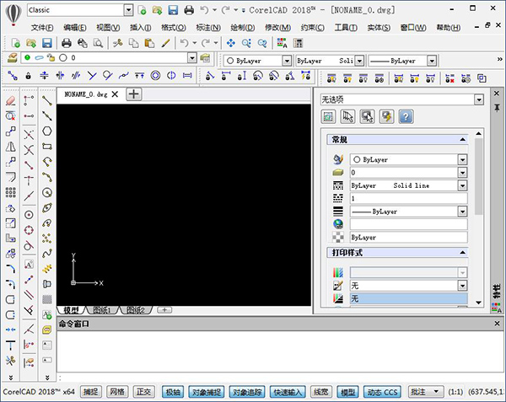Toggle 对象捕捉 entity snap

(x=207, y=392)
